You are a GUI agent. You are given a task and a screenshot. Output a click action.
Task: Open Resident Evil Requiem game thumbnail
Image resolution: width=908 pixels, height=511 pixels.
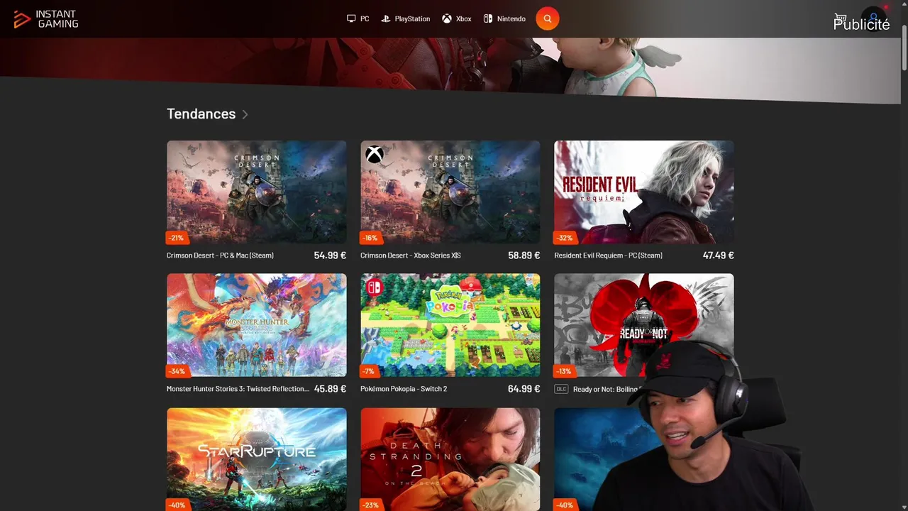click(x=644, y=192)
